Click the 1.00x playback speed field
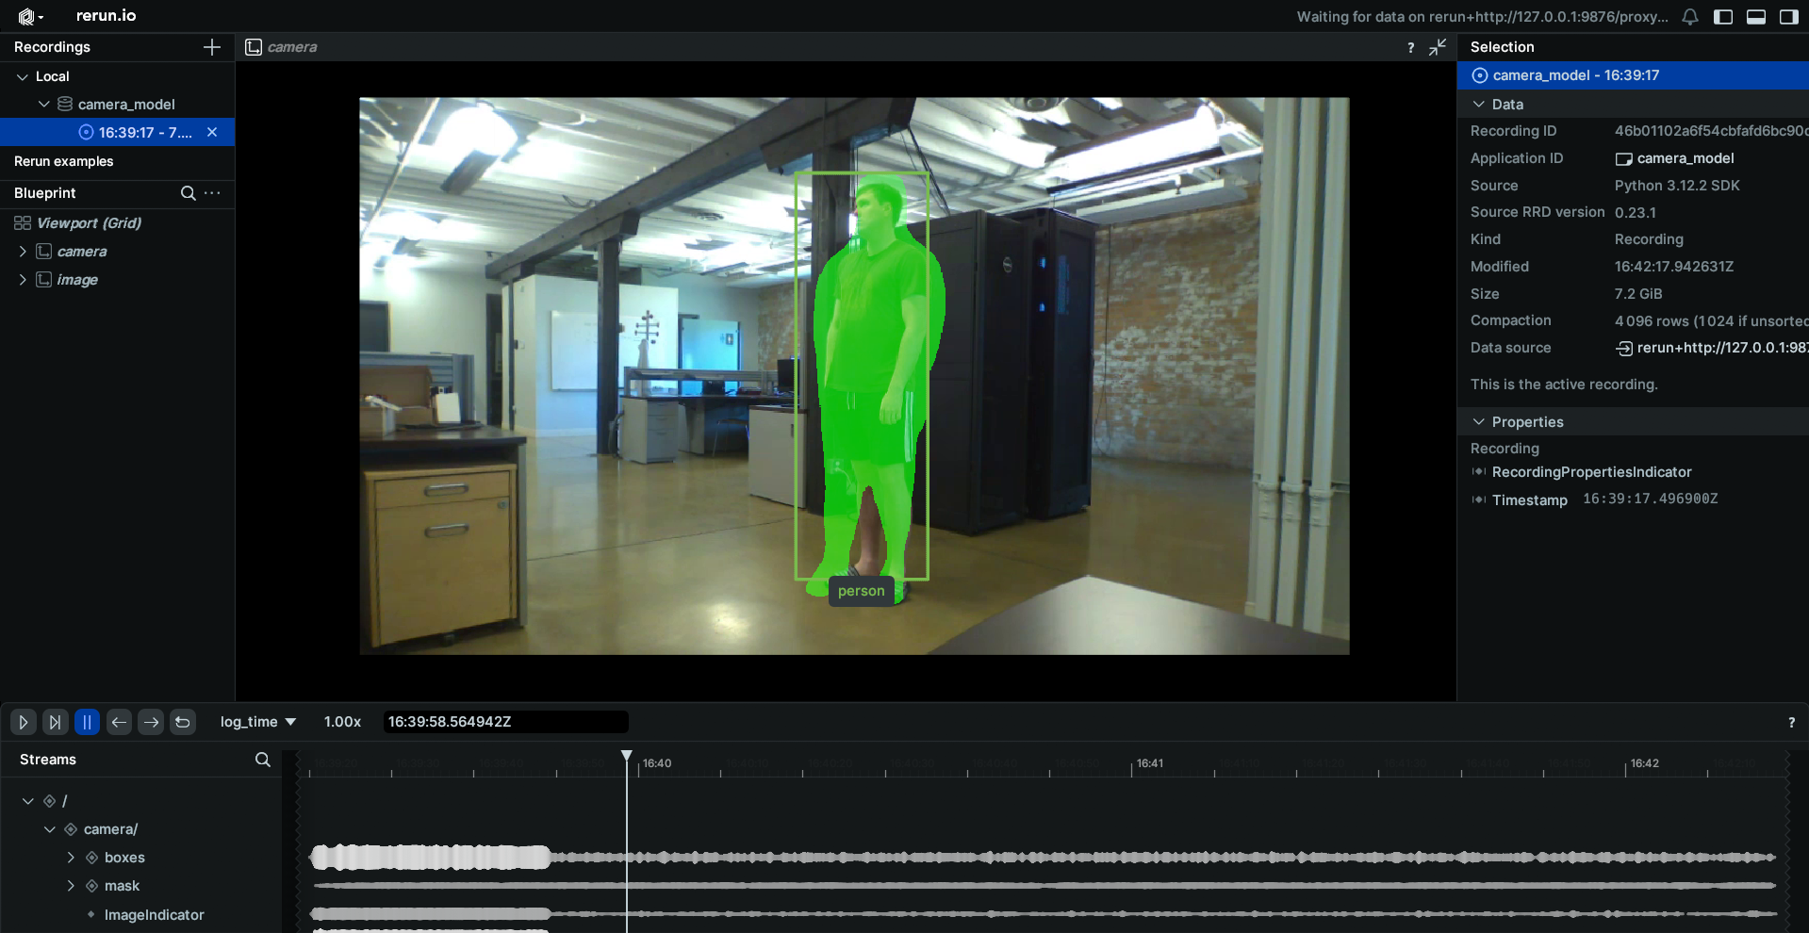The height and width of the screenshot is (933, 1809). 342,722
